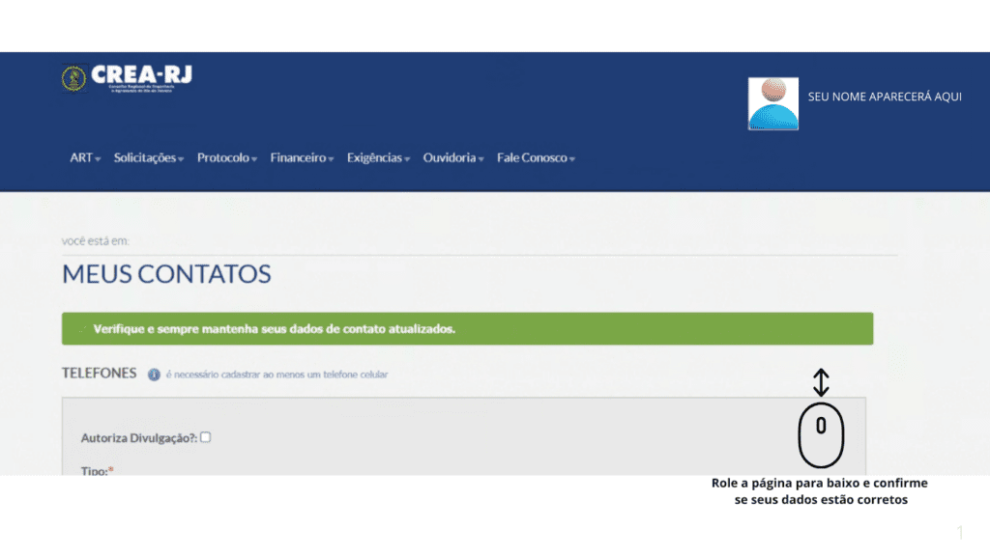Screen dimensions: 990x556
Task: Expand the ART dropdown menu
Action: click(x=85, y=158)
